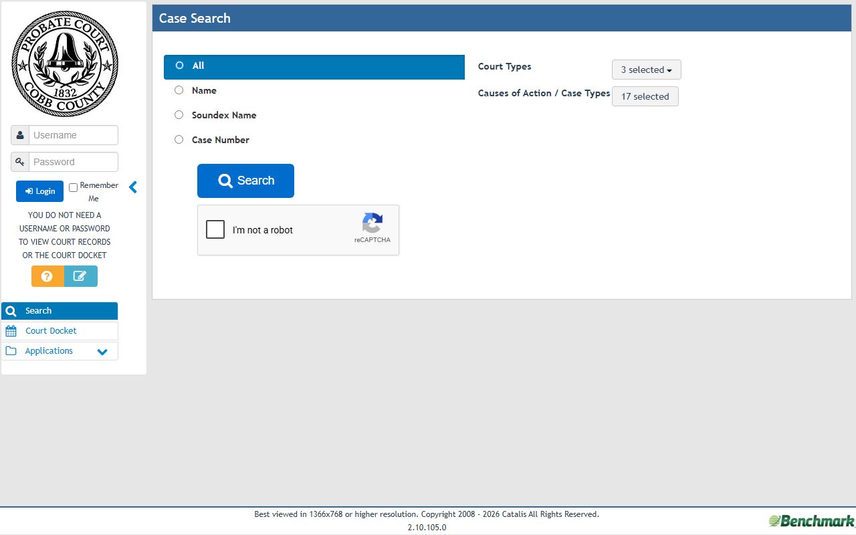Expand Applications menu with down chevron
This screenshot has width=856, height=535.
click(x=102, y=352)
